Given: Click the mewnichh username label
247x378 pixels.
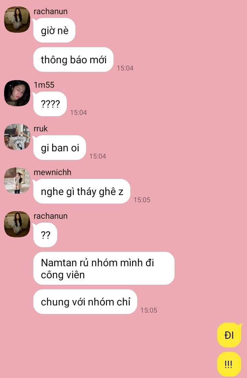Looking at the screenshot, I should [52, 172].
